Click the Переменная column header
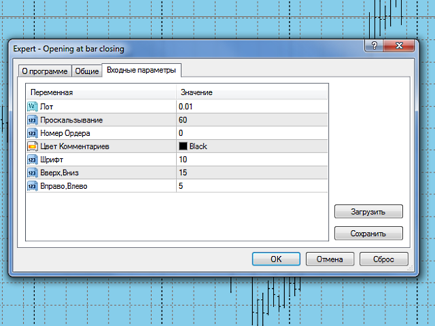435x326 pixels. click(x=101, y=92)
